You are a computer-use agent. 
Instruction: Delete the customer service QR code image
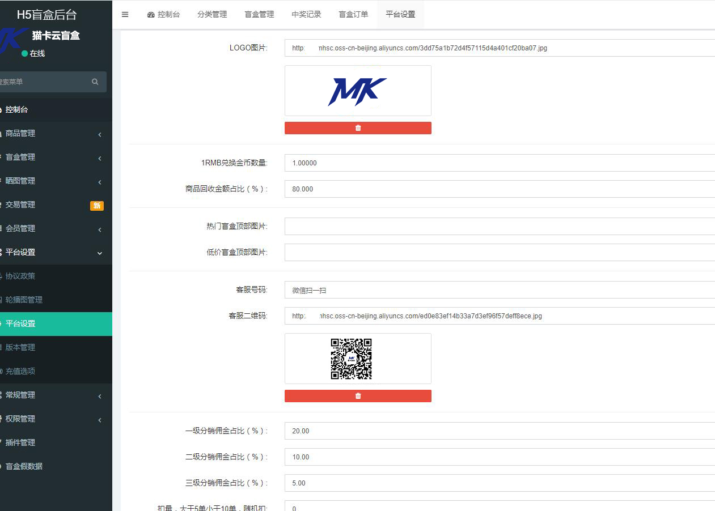pos(358,396)
